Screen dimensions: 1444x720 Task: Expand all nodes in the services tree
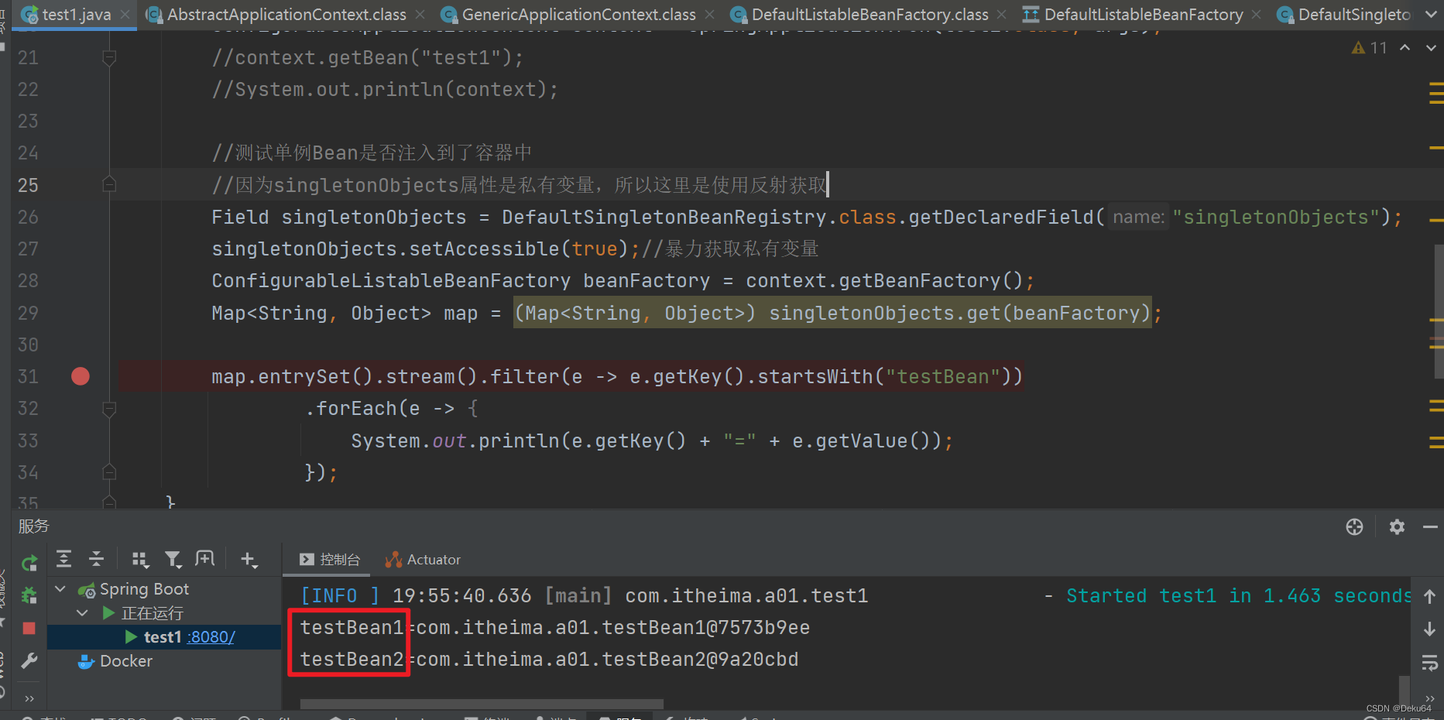point(63,558)
